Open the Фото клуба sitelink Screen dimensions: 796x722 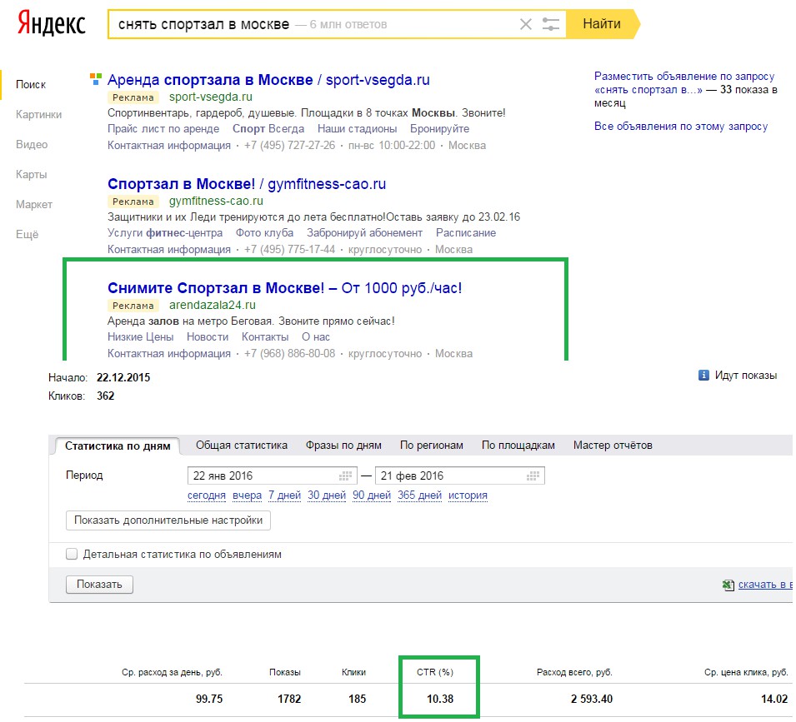pos(264,232)
